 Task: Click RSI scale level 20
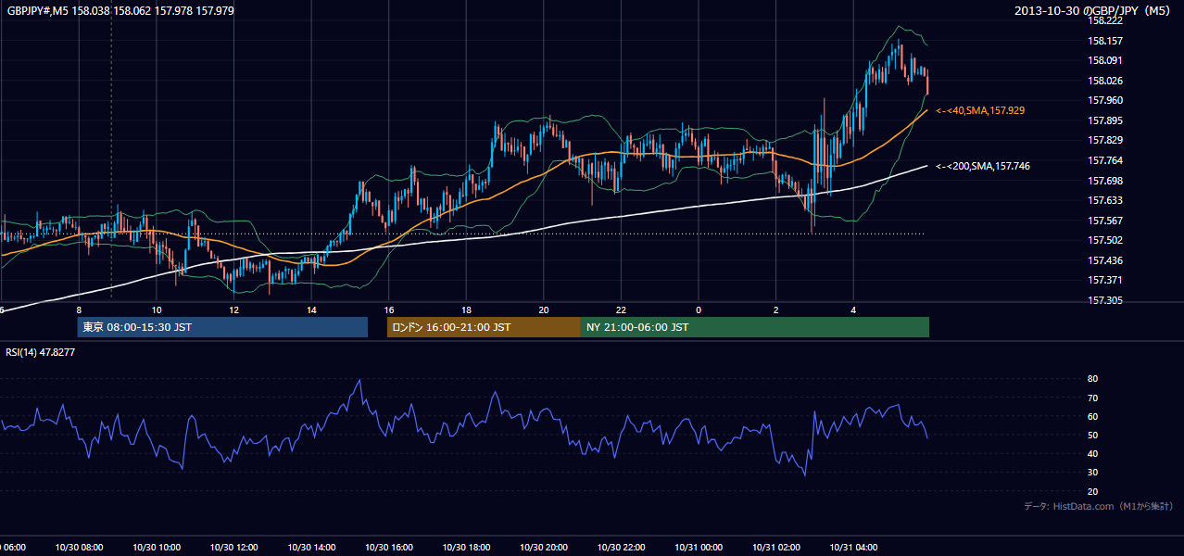1093,491
